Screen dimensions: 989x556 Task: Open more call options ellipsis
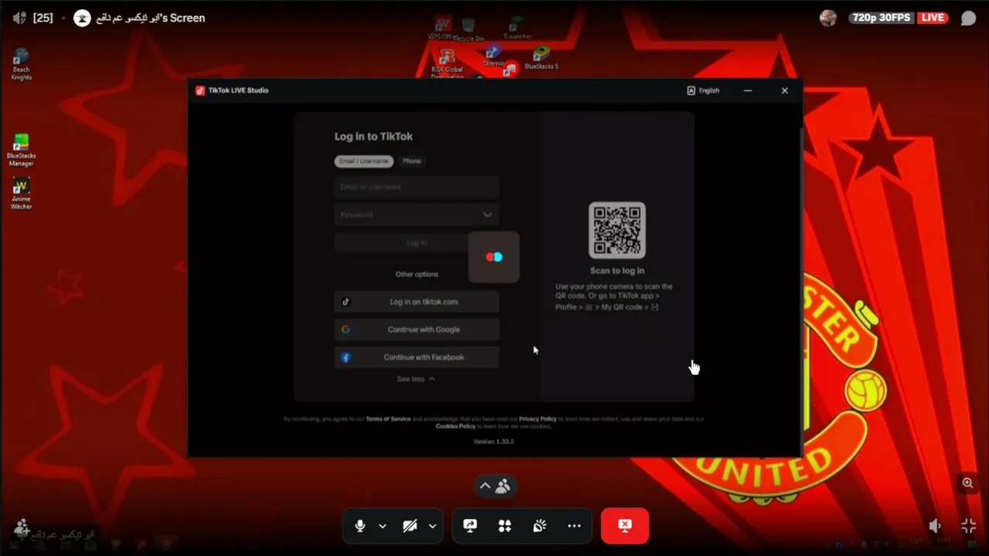click(574, 526)
